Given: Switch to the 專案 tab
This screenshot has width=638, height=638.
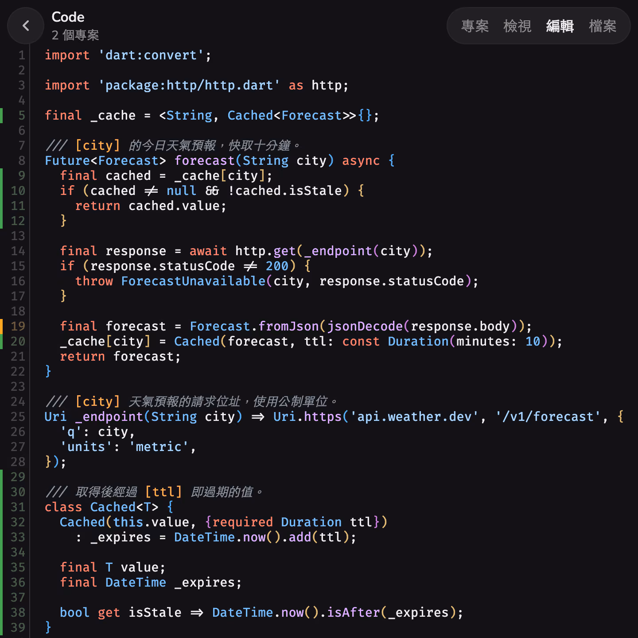Looking at the screenshot, I should pyautogui.click(x=475, y=26).
